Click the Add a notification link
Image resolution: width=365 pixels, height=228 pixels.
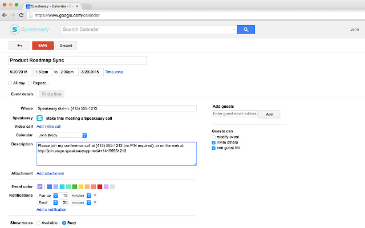(51, 210)
